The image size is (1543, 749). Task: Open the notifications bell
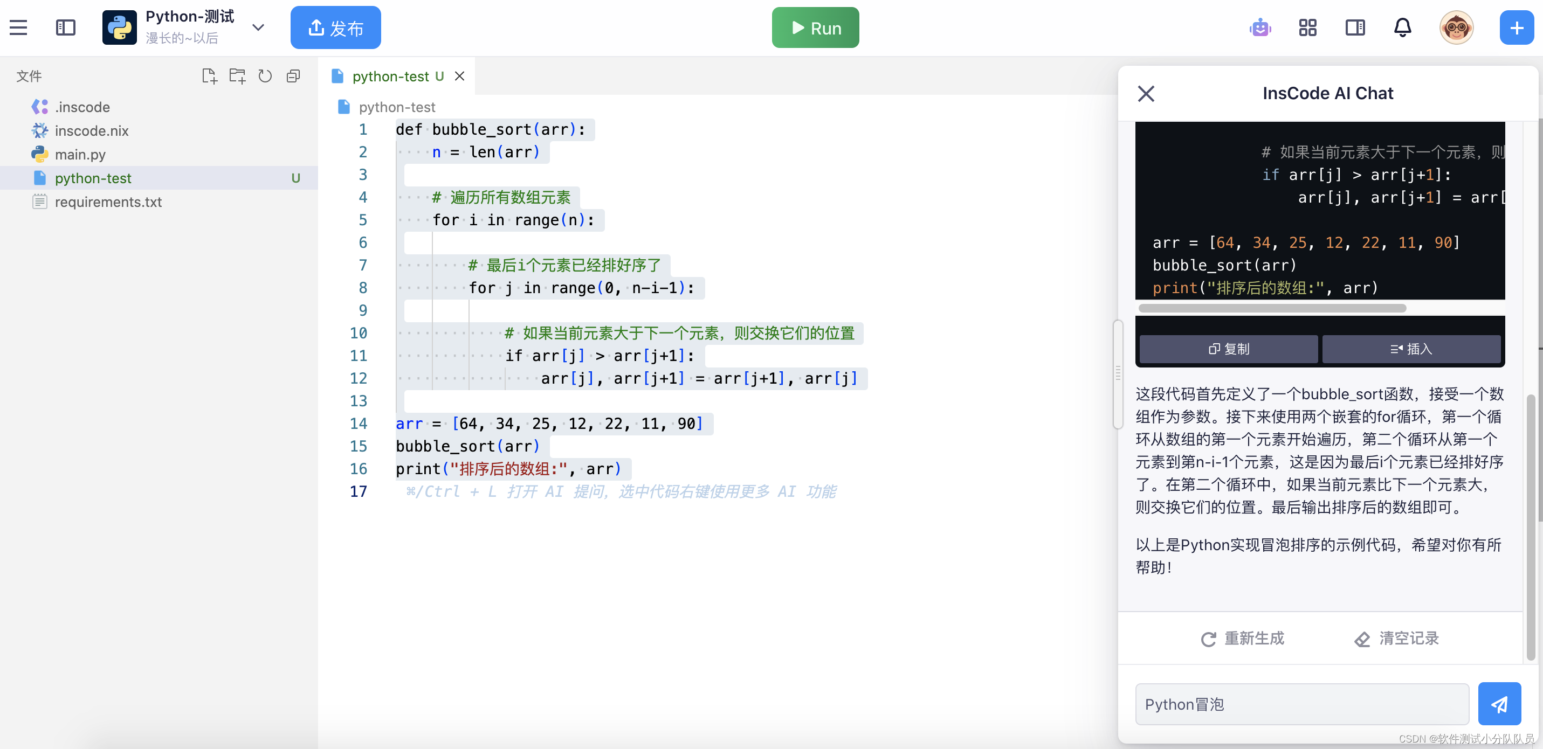pos(1402,27)
